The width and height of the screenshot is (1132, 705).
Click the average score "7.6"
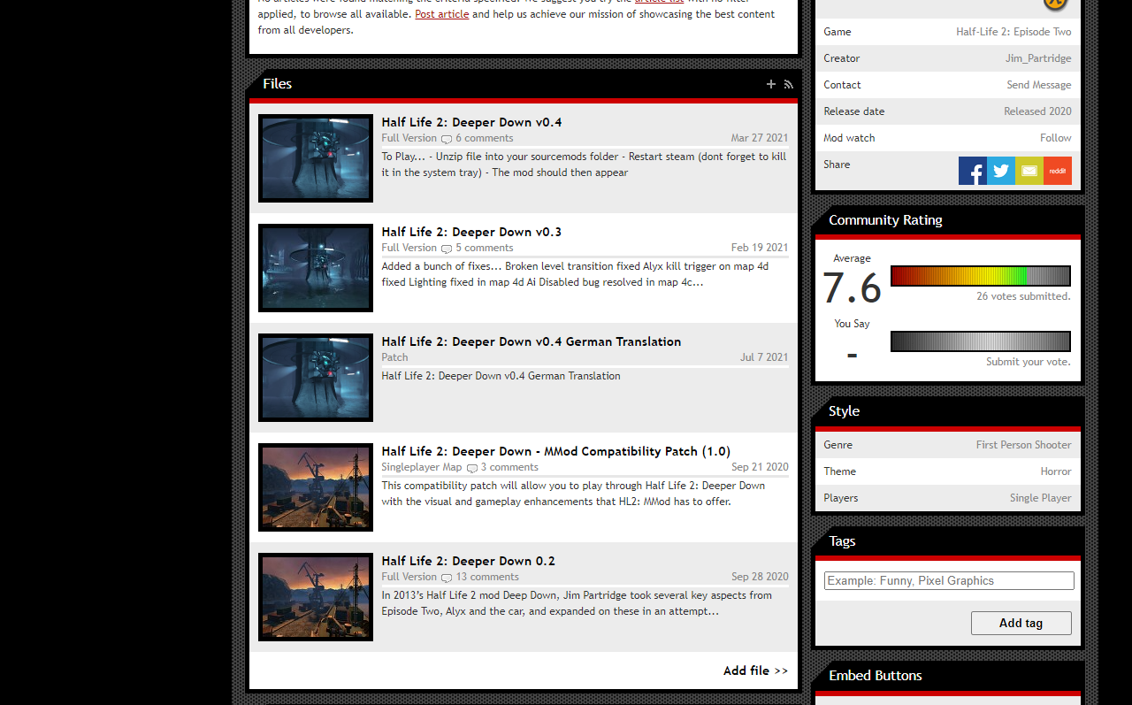click(x=852, y=288)
